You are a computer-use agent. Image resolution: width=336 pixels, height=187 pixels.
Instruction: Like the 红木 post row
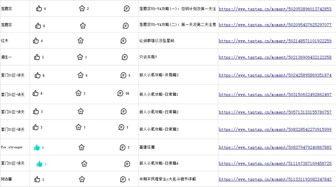tap(36, 41)
